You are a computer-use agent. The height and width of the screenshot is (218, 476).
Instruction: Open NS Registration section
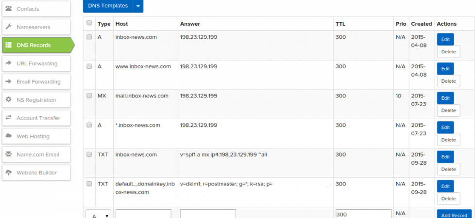click(36, 100)
